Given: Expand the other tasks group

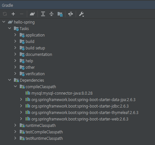Looking at the screenshot, I should coord(15,67).
